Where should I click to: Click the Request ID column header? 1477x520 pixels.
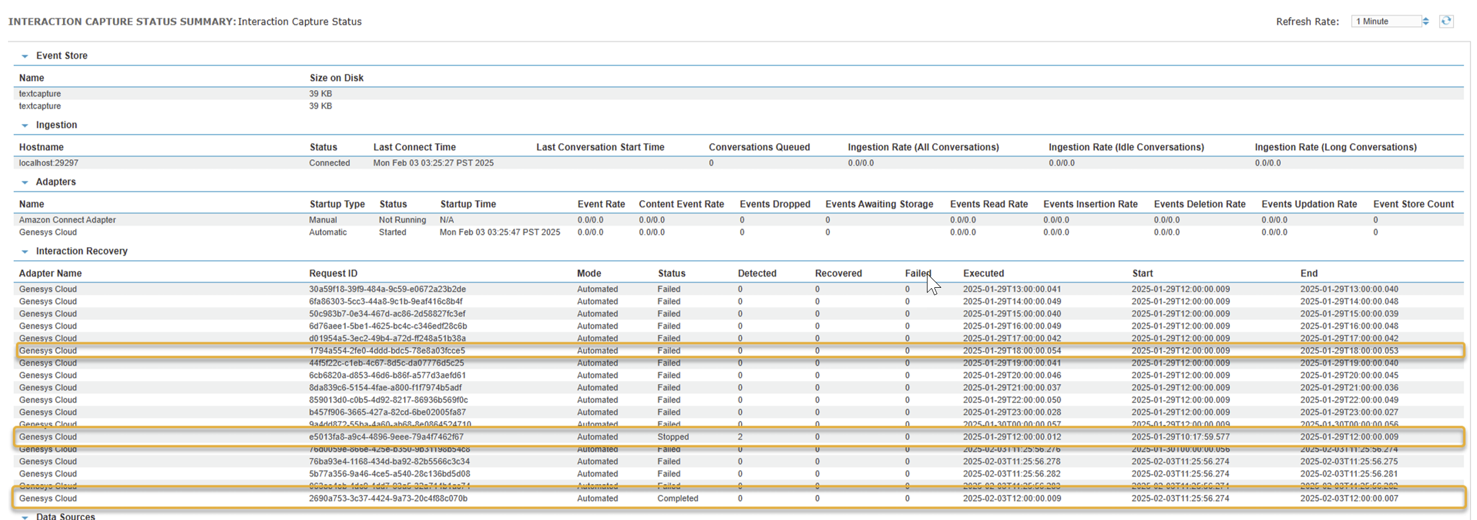point(333,273)
